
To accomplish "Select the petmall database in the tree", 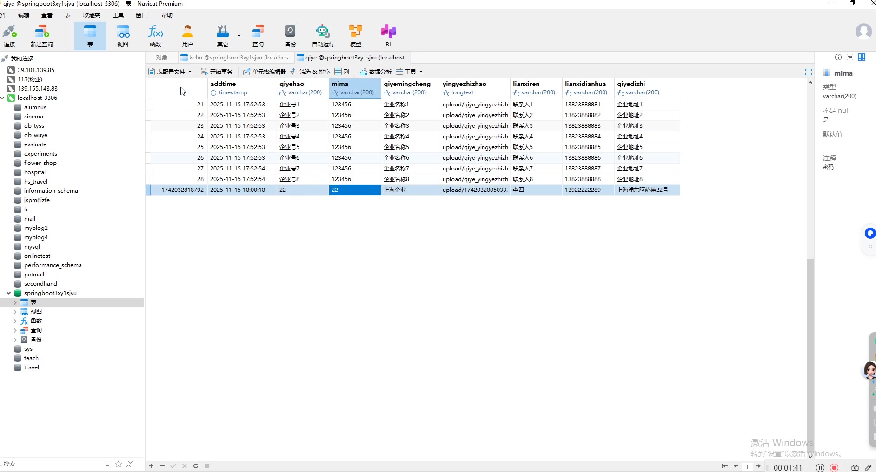I will pyautogui.click(x=34, y=275).
